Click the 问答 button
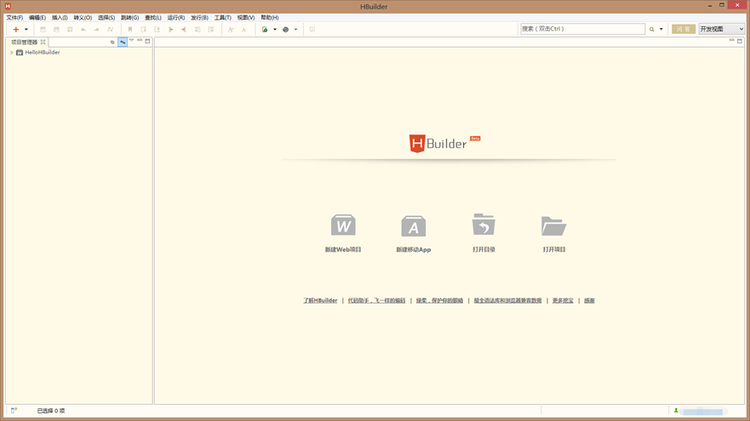 (684, 29)
